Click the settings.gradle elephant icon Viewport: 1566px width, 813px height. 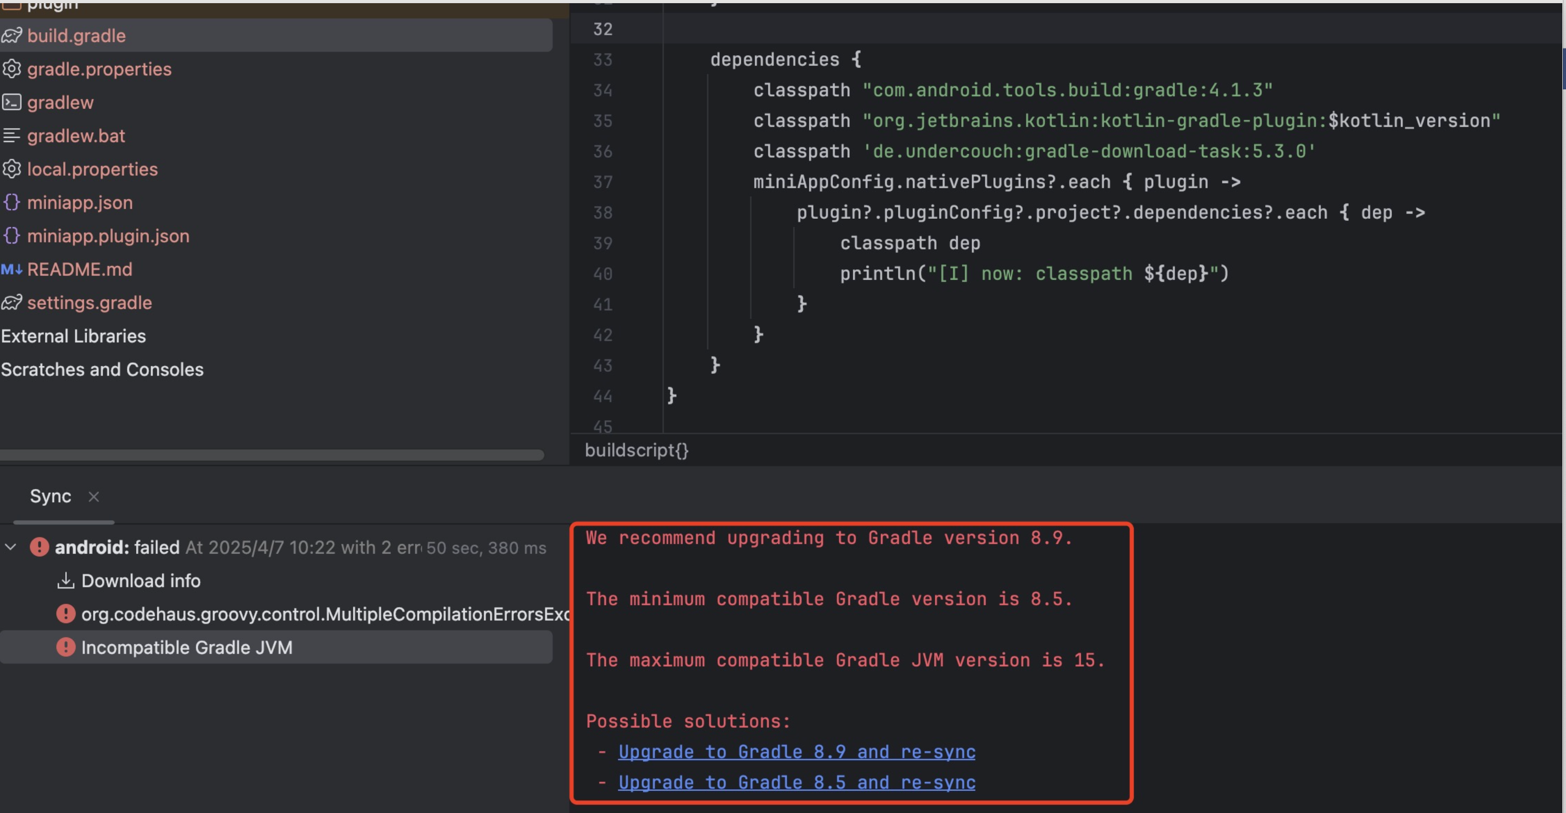point(12,302)
